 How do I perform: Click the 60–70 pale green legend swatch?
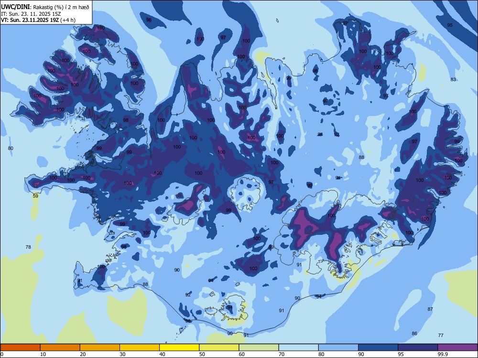point(259,347)
